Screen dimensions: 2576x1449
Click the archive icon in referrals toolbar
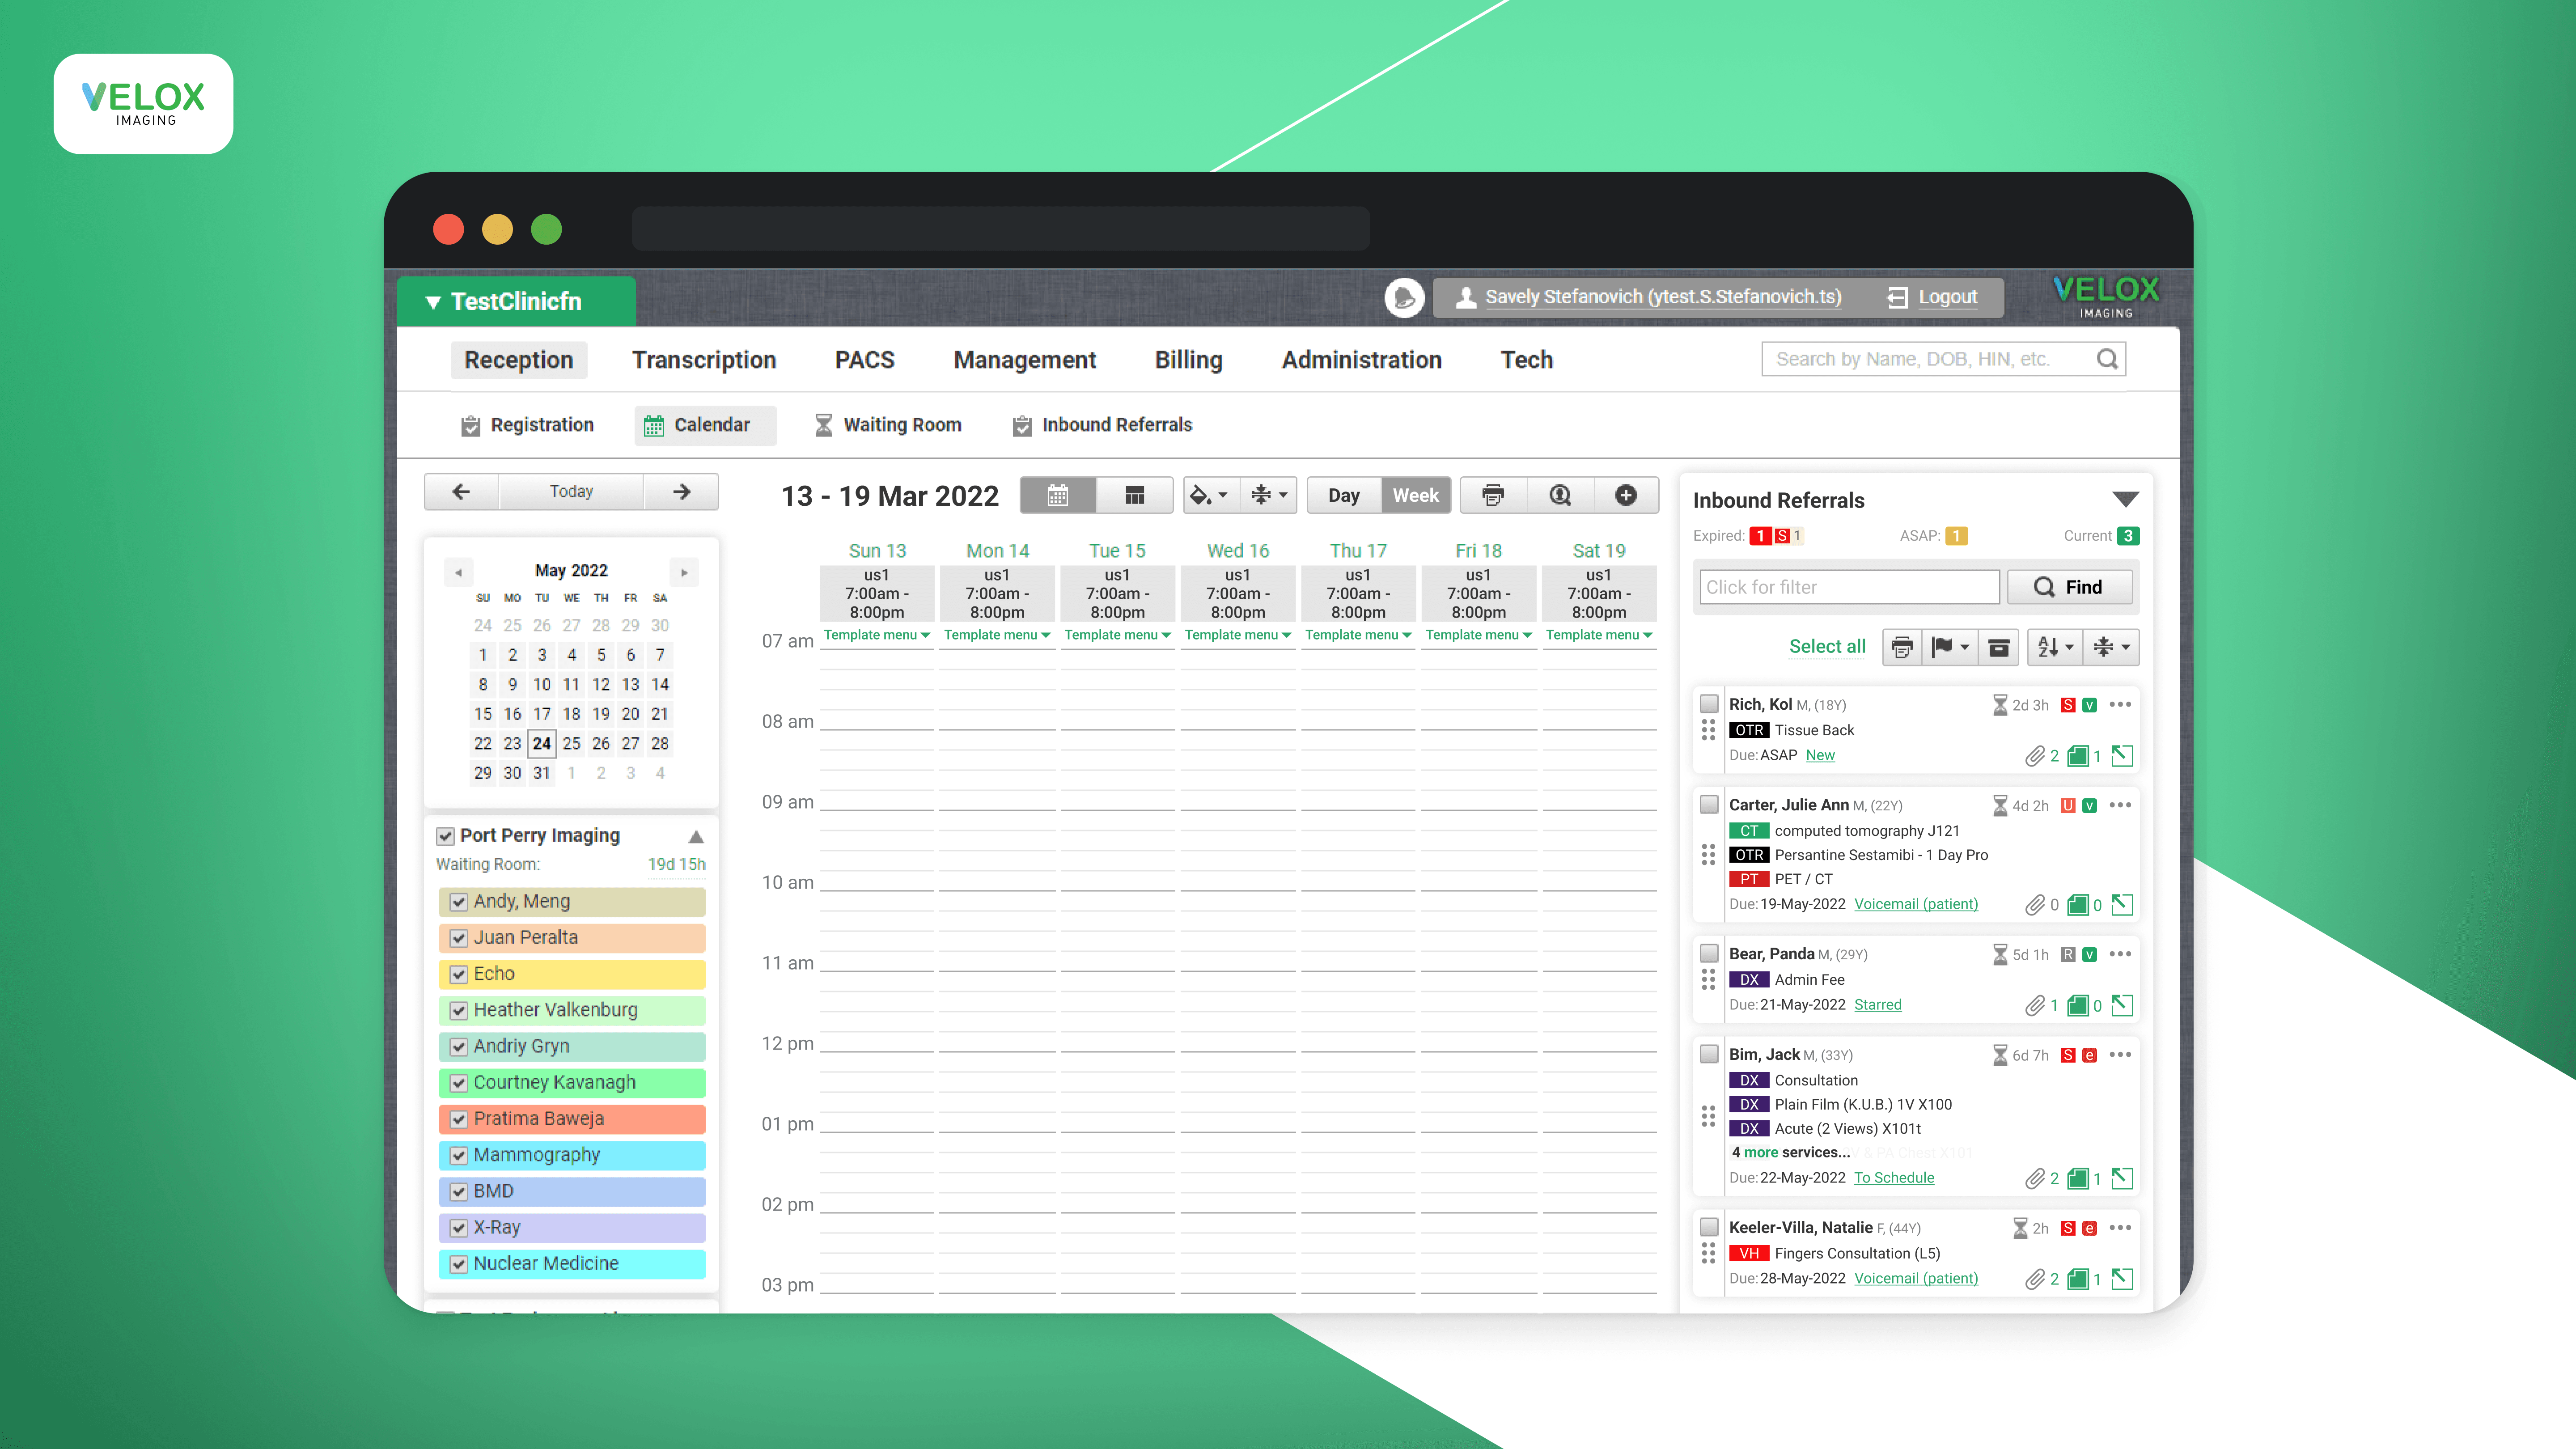point(1998,648)
